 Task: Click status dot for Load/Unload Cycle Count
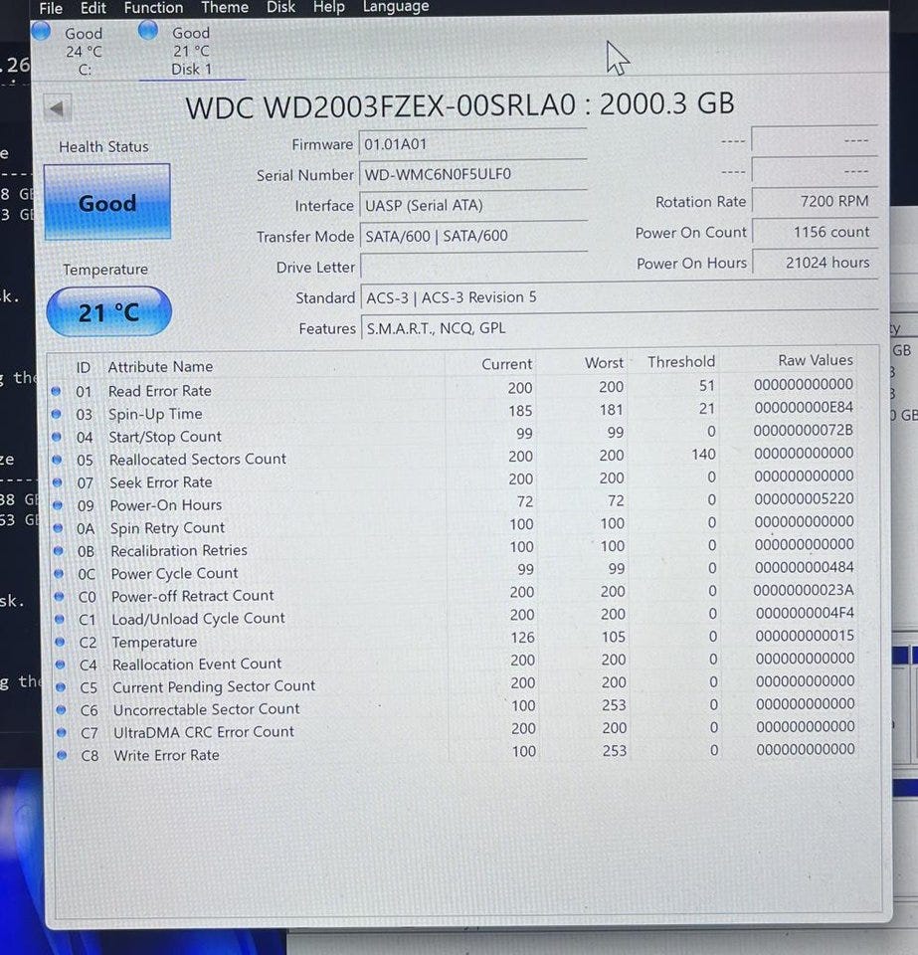60,619
